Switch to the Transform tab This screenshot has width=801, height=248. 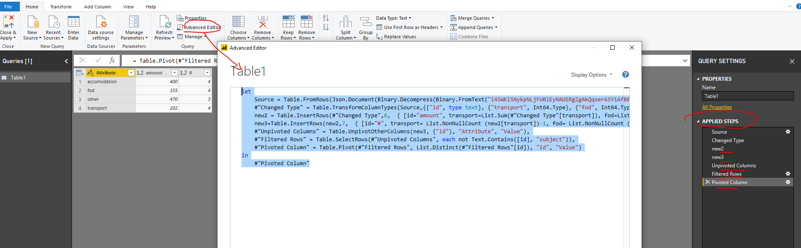61,7
